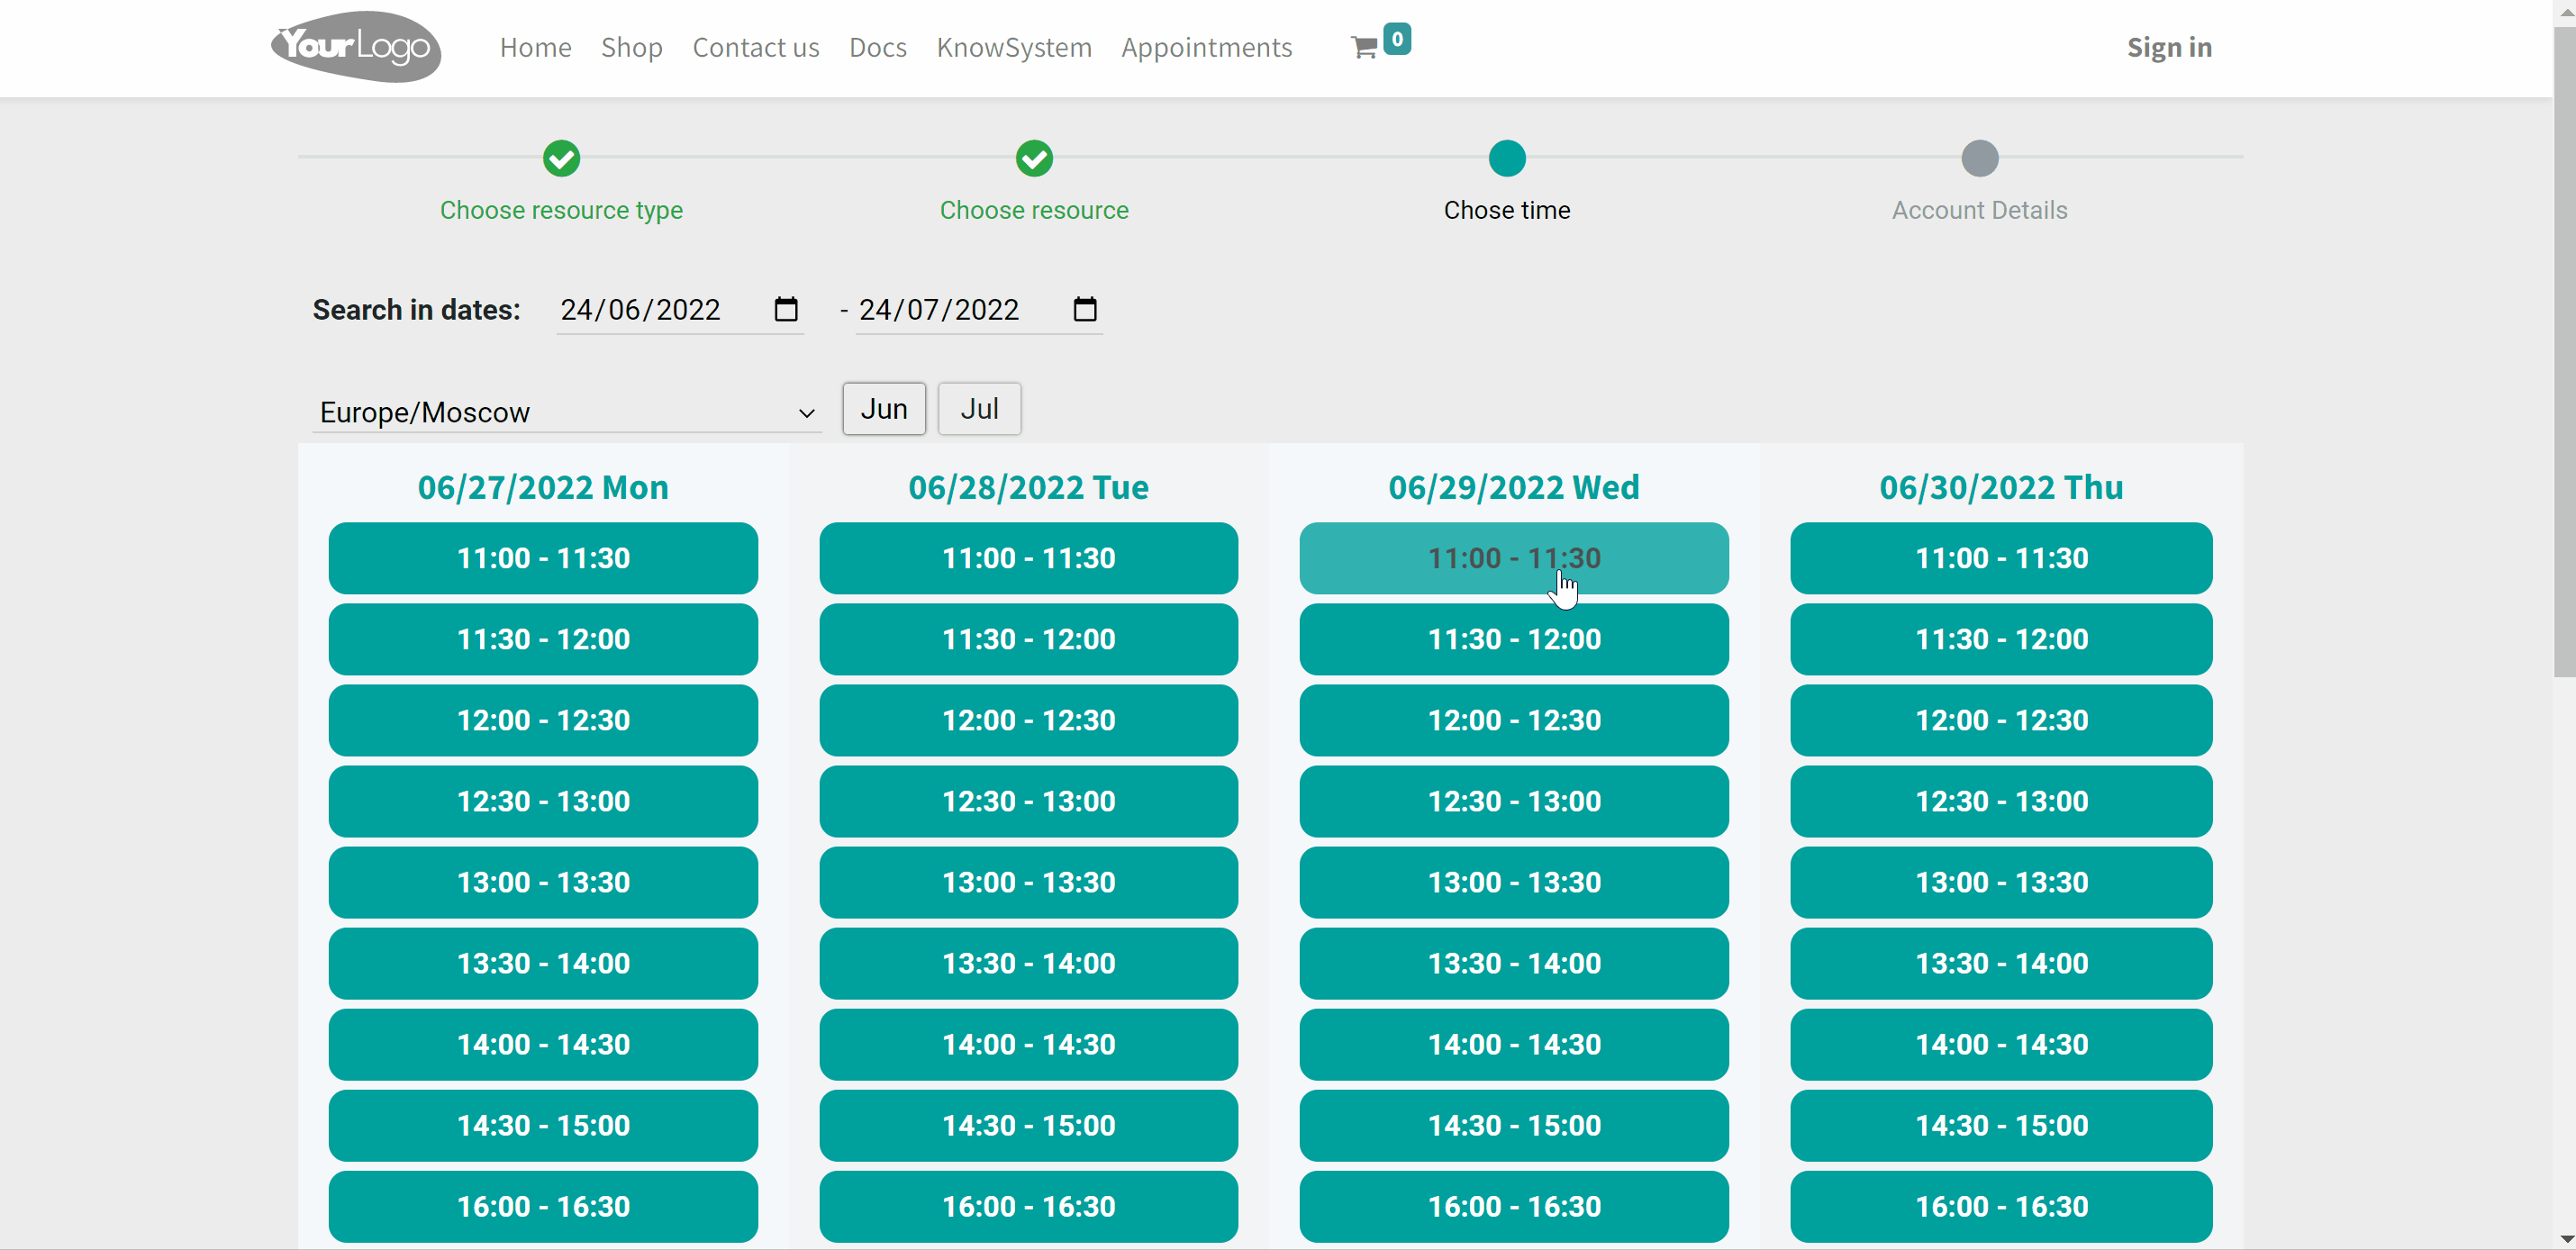Viewport: 2576px width, 1250px height.
Task: Select Wednesday 11:30 - 12:00 slot
Action: coord(1514,639)
